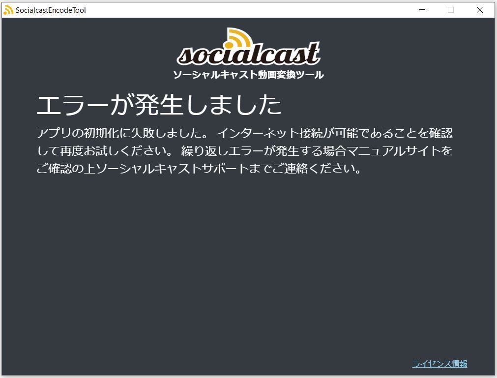The image size is (497, 378).
Task: Open the ライセンス情報 license link
Action: 439,364
